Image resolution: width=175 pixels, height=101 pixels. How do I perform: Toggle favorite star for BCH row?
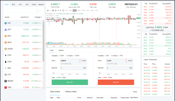[41, 42]
